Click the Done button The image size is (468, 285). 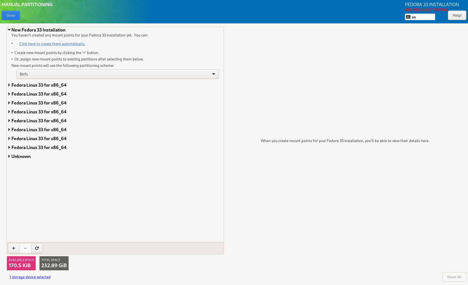pyautogui.click(x=11, y=15)
